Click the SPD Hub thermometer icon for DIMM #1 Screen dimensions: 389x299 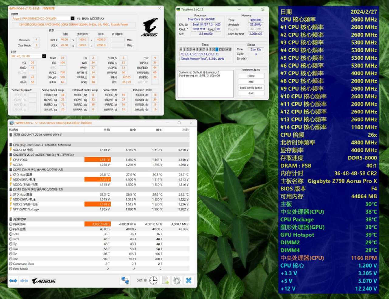coord(11,175)
